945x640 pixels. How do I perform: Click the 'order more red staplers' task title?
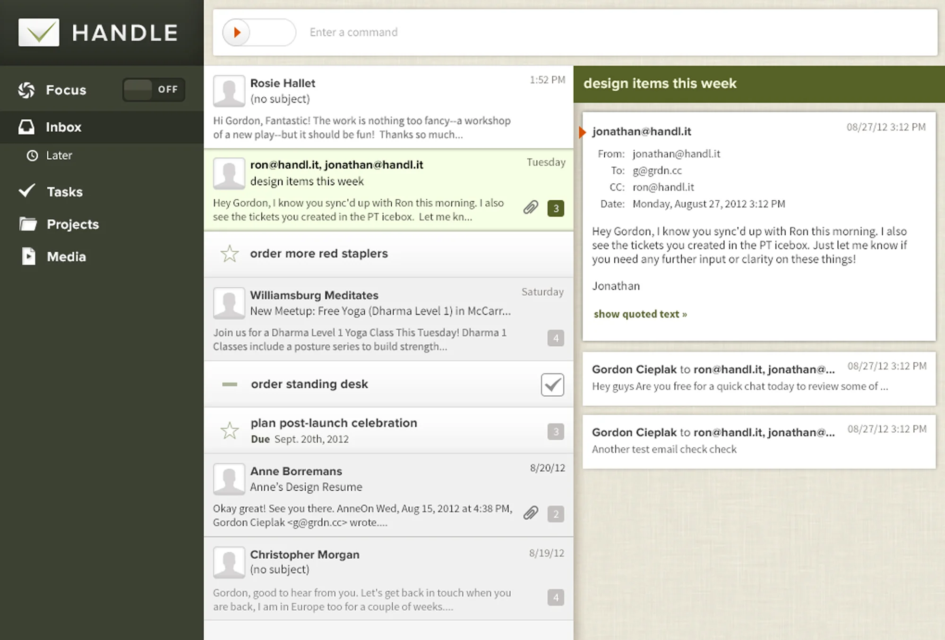319,254
